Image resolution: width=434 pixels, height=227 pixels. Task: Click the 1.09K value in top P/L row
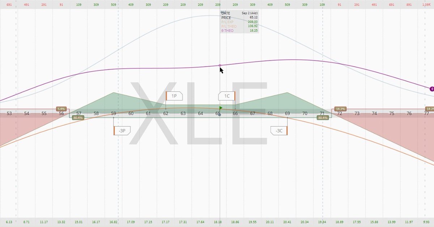coord(426,5)
